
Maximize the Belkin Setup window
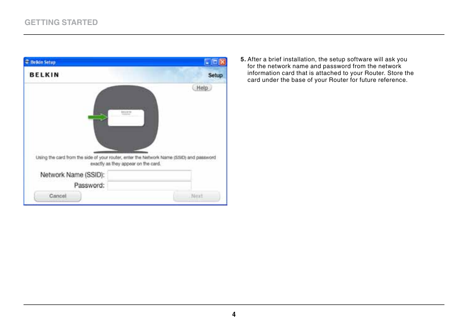click(215, 62)
